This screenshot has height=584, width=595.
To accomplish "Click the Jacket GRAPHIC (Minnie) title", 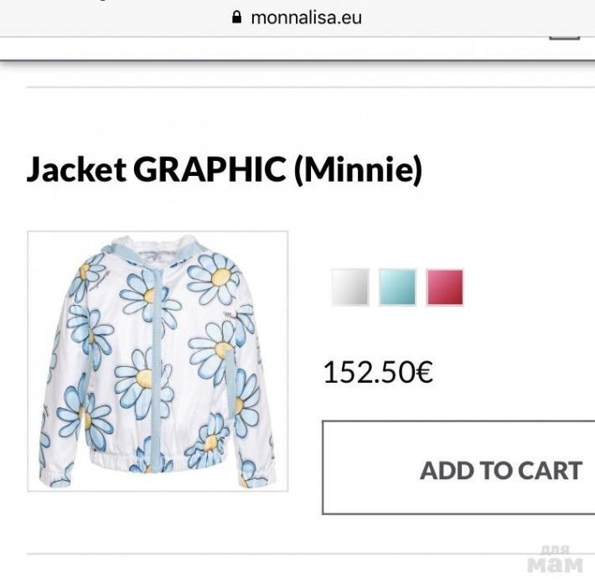I will 224,170.
